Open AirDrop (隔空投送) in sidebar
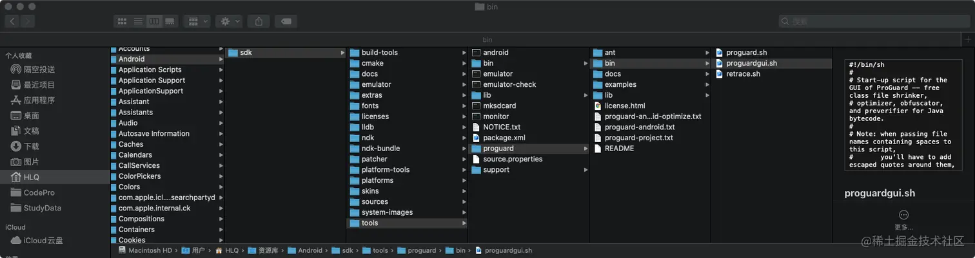 click(x=39, y=69)
